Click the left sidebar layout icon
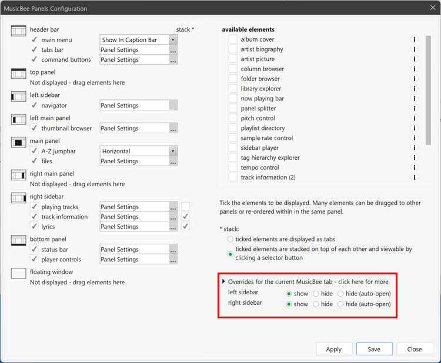441x363 pixels. tap(19, 96)
